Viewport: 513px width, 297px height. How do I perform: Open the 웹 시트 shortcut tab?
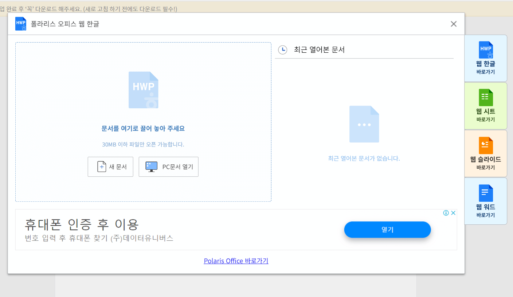pos(486,106)
